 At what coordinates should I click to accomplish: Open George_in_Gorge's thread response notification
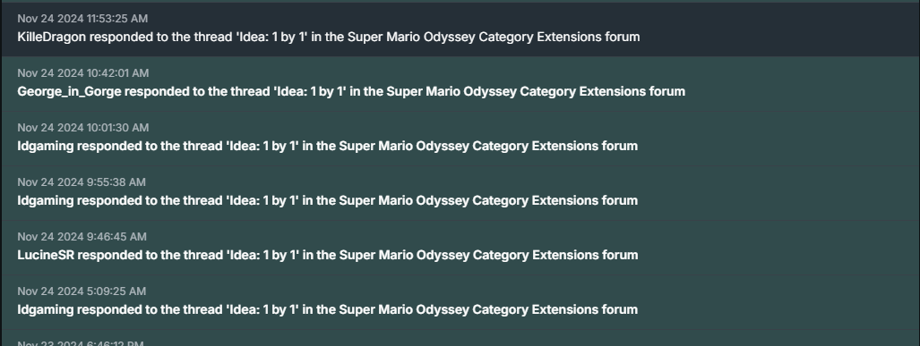click(x=460, y=84)
